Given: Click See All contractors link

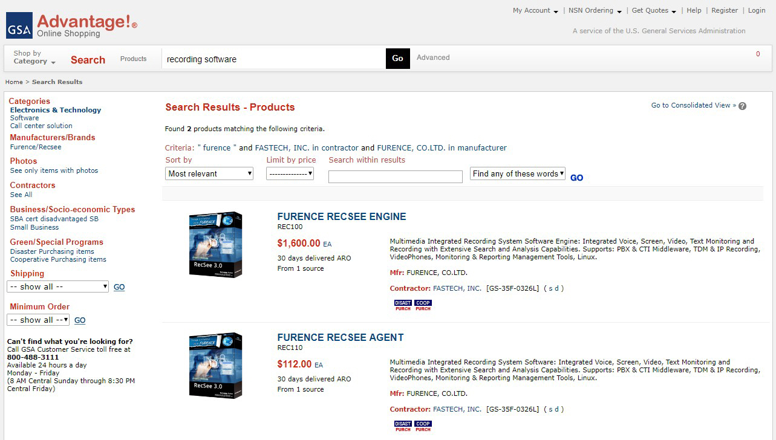Looking at the screenshot, I should pyautogui.click(x=21, y=195).
